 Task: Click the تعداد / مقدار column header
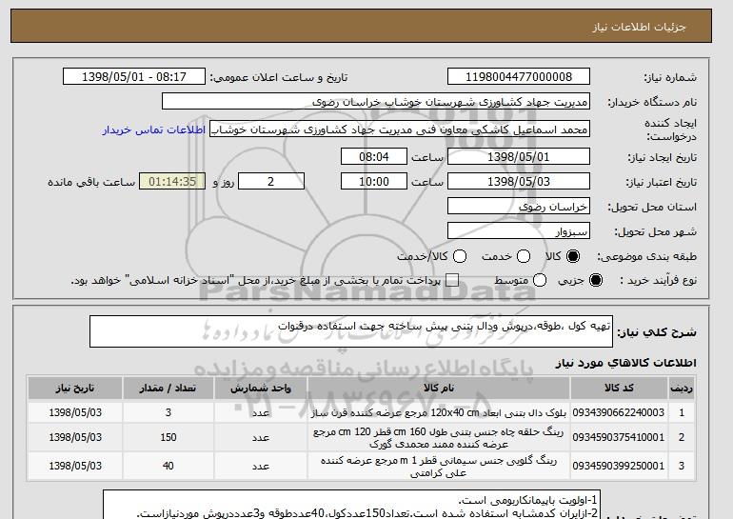point(168,389)
